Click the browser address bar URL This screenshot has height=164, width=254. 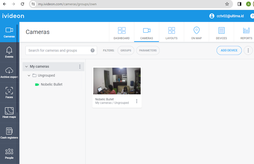[67, 4]
